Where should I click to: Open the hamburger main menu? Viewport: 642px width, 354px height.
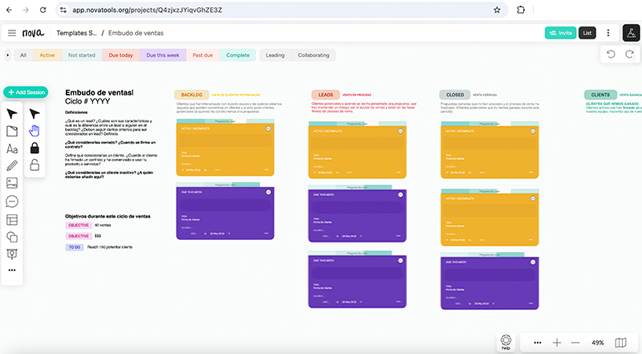pyautogui.click(x=12, y=33)
